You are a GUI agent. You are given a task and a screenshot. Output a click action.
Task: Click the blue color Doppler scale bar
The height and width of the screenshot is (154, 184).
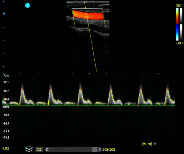coord(177,33)
